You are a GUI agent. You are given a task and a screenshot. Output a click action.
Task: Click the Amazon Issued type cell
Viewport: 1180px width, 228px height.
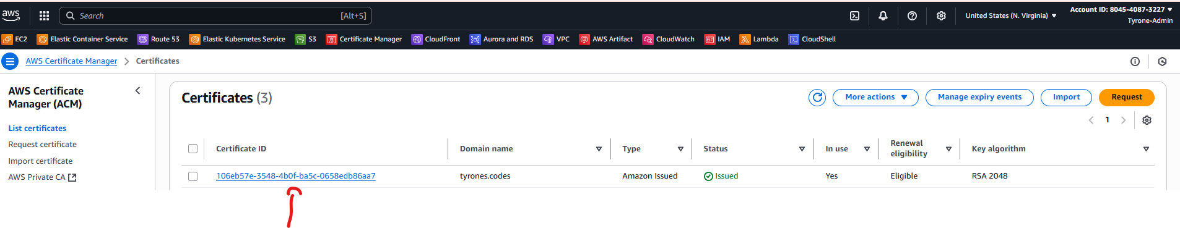tap(649, 176)
